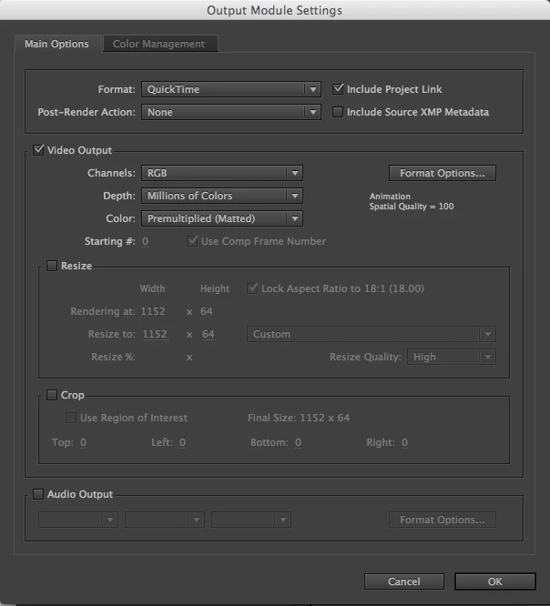Screen dimensions: 550x606
Task: Open the Color dropdown, Premultiplied (Matted)
Action: pyautogui.click(x=222, y=218)
